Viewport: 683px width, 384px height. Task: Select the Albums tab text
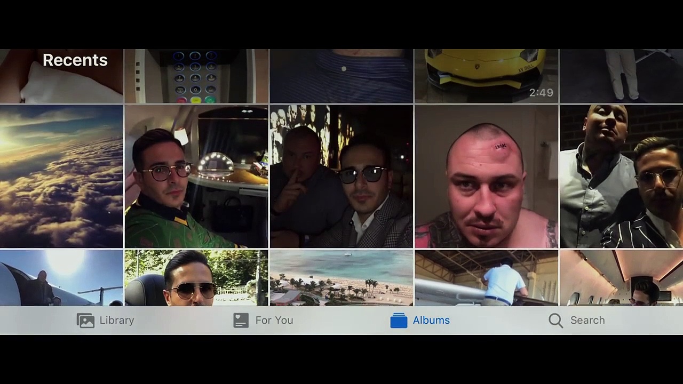pyautogui.click(x=431, y=321)
